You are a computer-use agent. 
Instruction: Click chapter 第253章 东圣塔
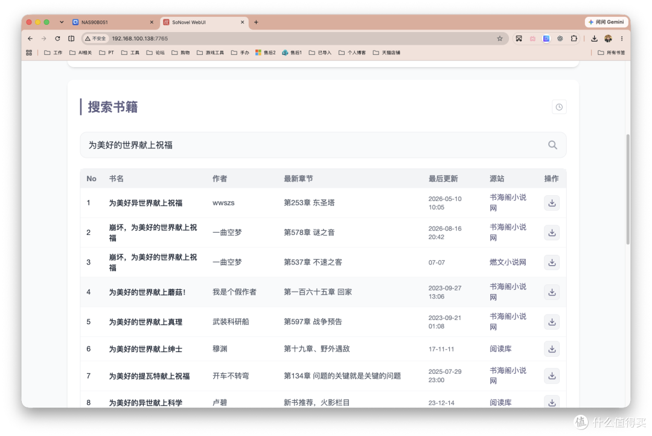pyautogui.click(x=309, y=203)
